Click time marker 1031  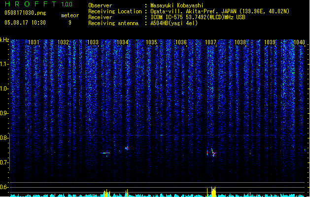[34, 42]
